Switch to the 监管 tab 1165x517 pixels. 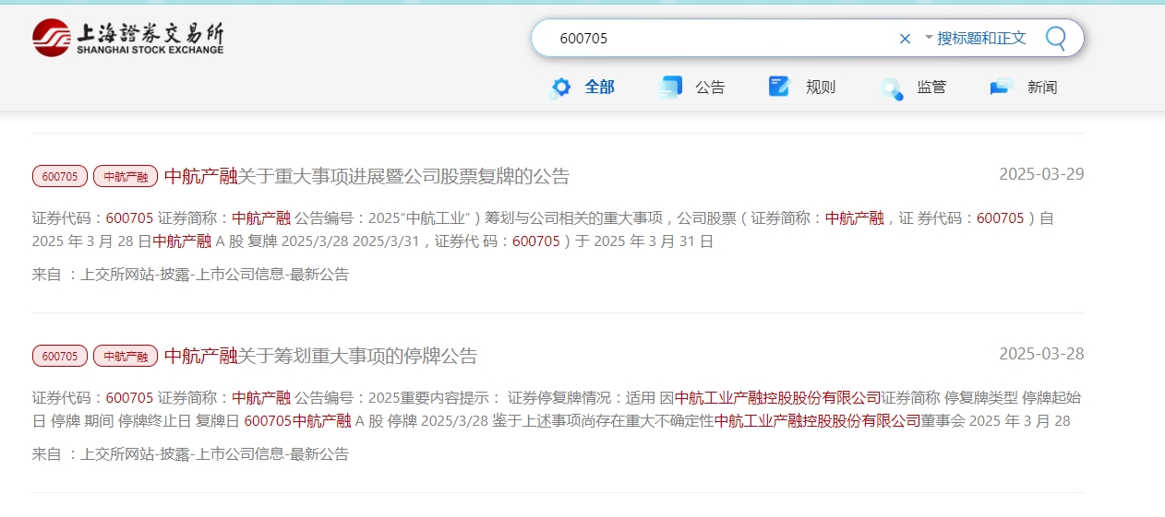[x=931, y=88]
